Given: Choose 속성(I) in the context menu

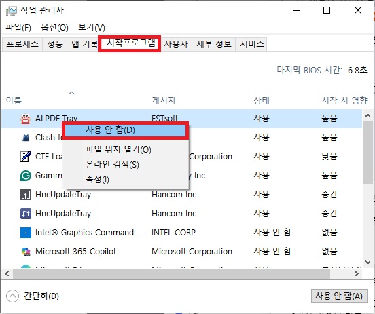Looking at the screenshot, I should [x=125, y=179].
